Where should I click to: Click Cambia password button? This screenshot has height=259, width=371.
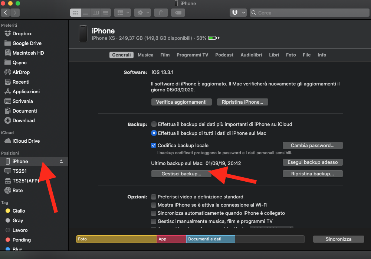click(312, 146)
